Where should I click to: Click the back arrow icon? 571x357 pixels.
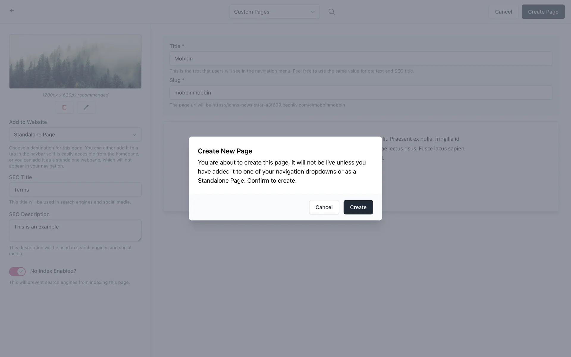click(x=12, y=11)
